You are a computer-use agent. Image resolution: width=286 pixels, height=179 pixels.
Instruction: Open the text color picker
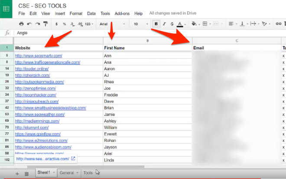tap(180, 24)
